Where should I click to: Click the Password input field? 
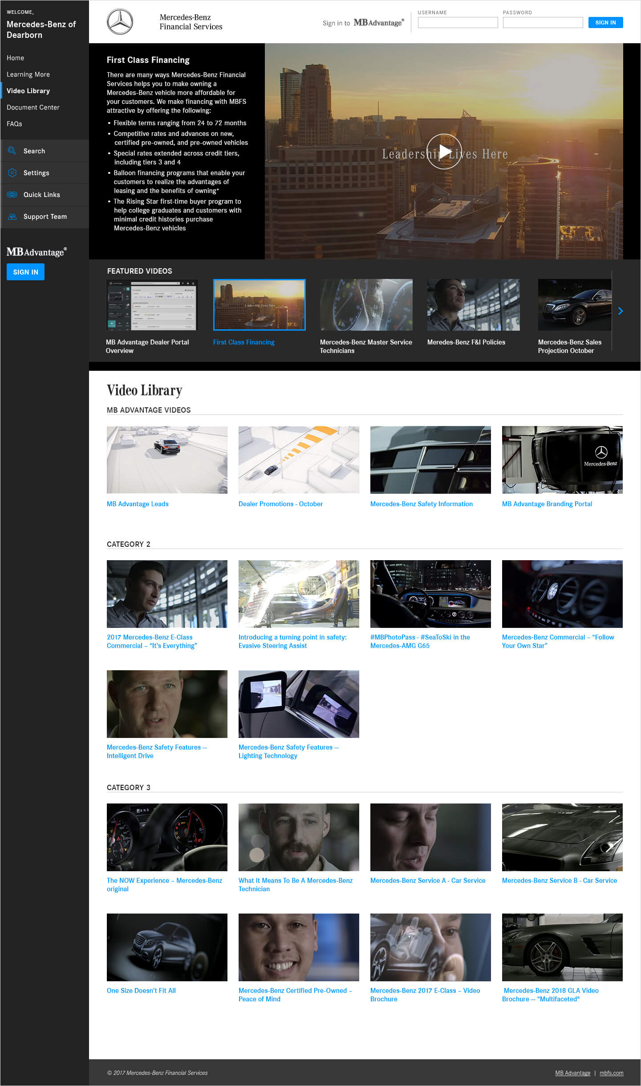pyautogui.click(x=543, y=23)
